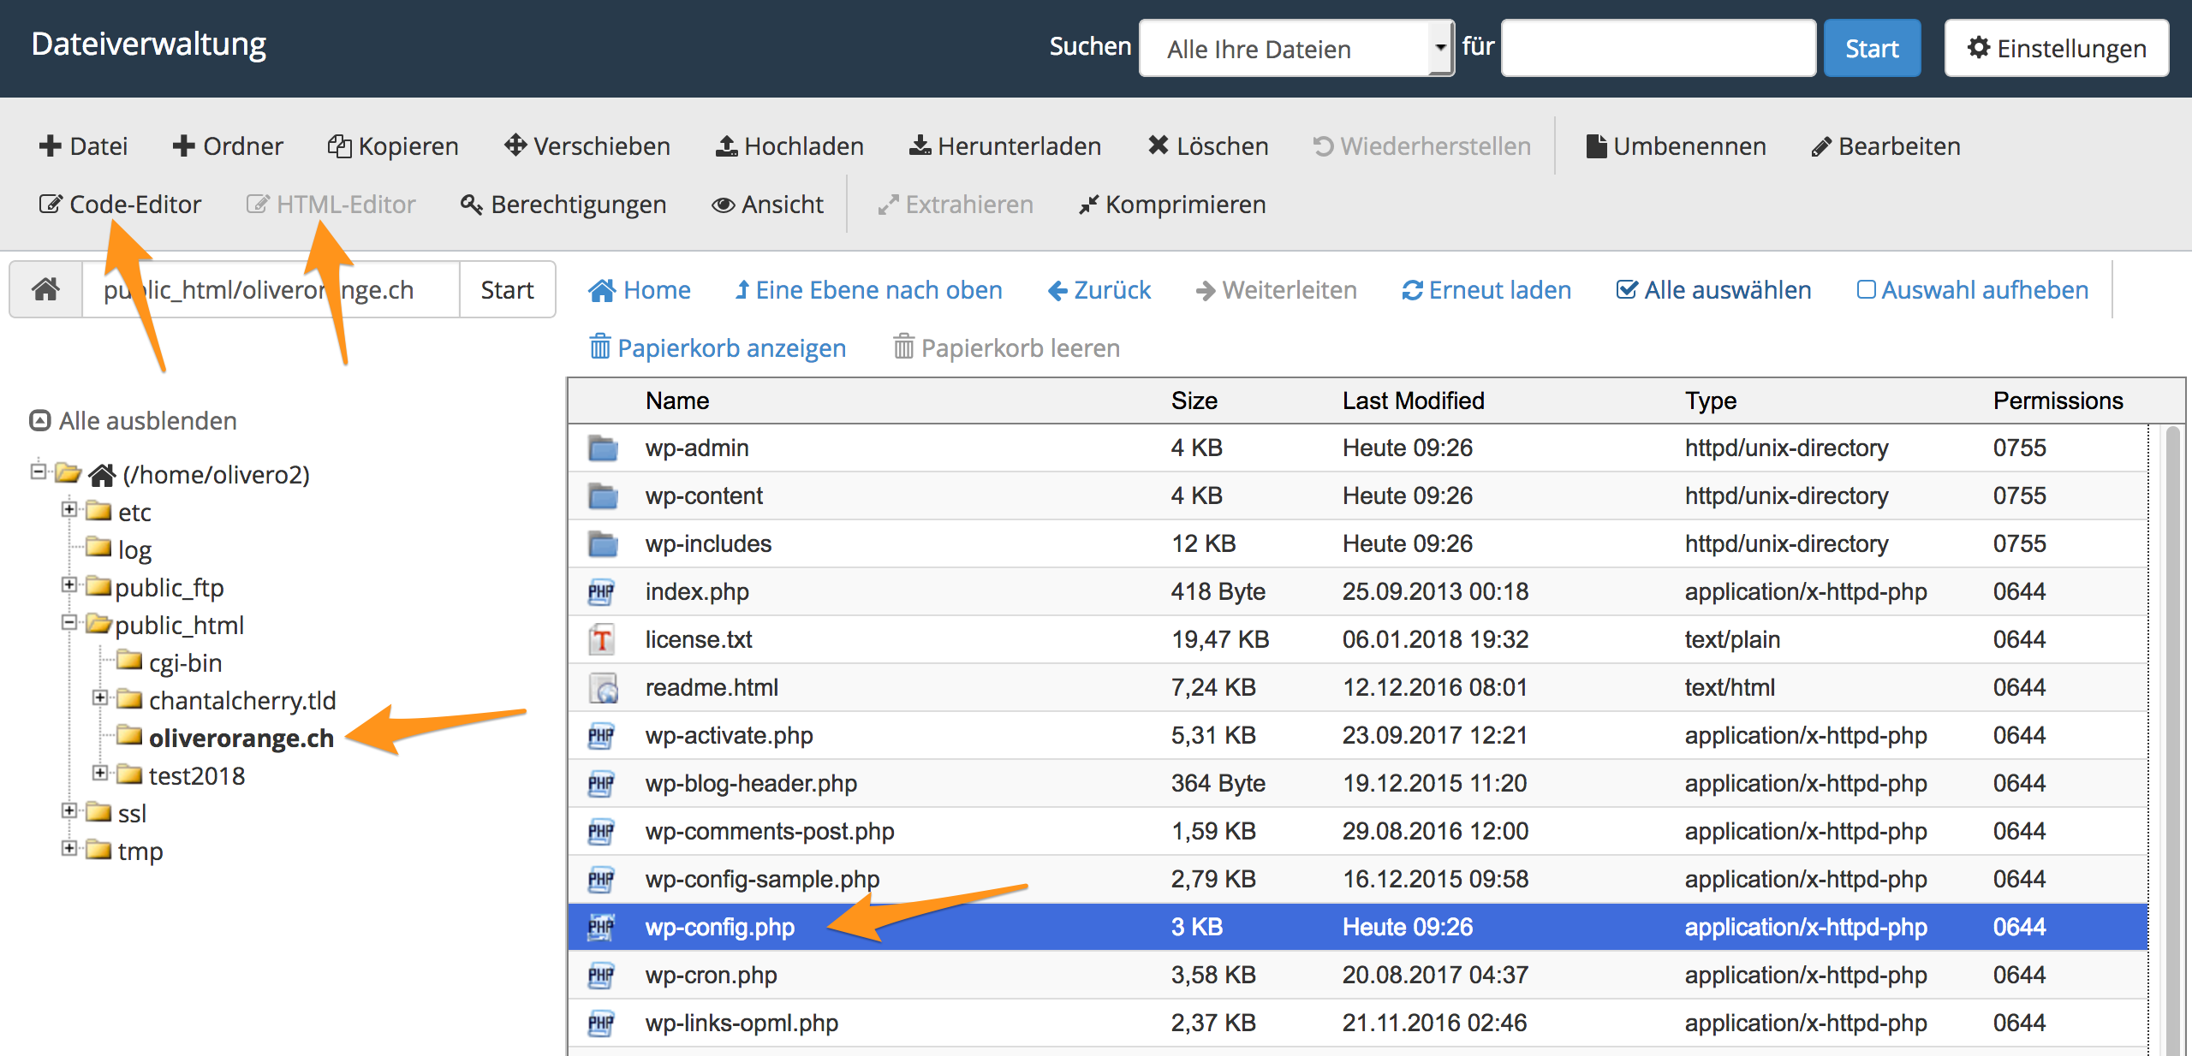Collapse the public_html tree node
The image size is (2192, 1056).
69,623
